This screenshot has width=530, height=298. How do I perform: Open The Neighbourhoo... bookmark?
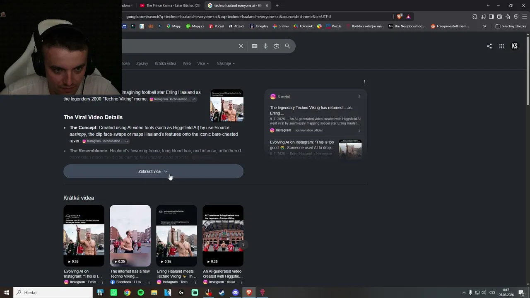click(407, 26)
